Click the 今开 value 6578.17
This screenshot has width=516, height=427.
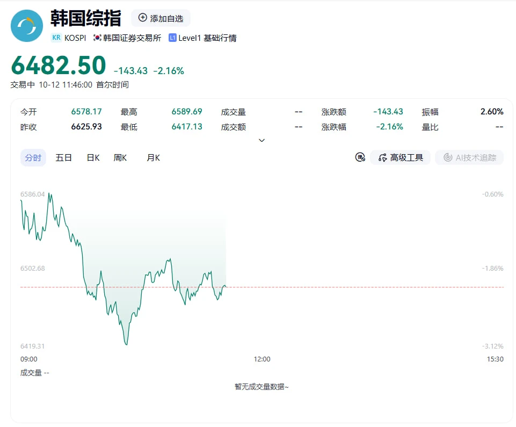coord(86,112)
